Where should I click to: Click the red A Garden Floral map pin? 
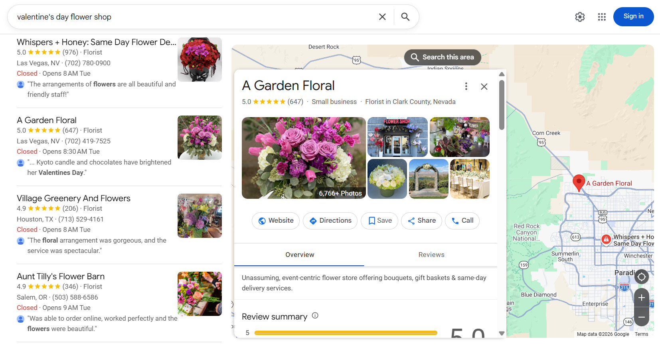pos(579,182)
